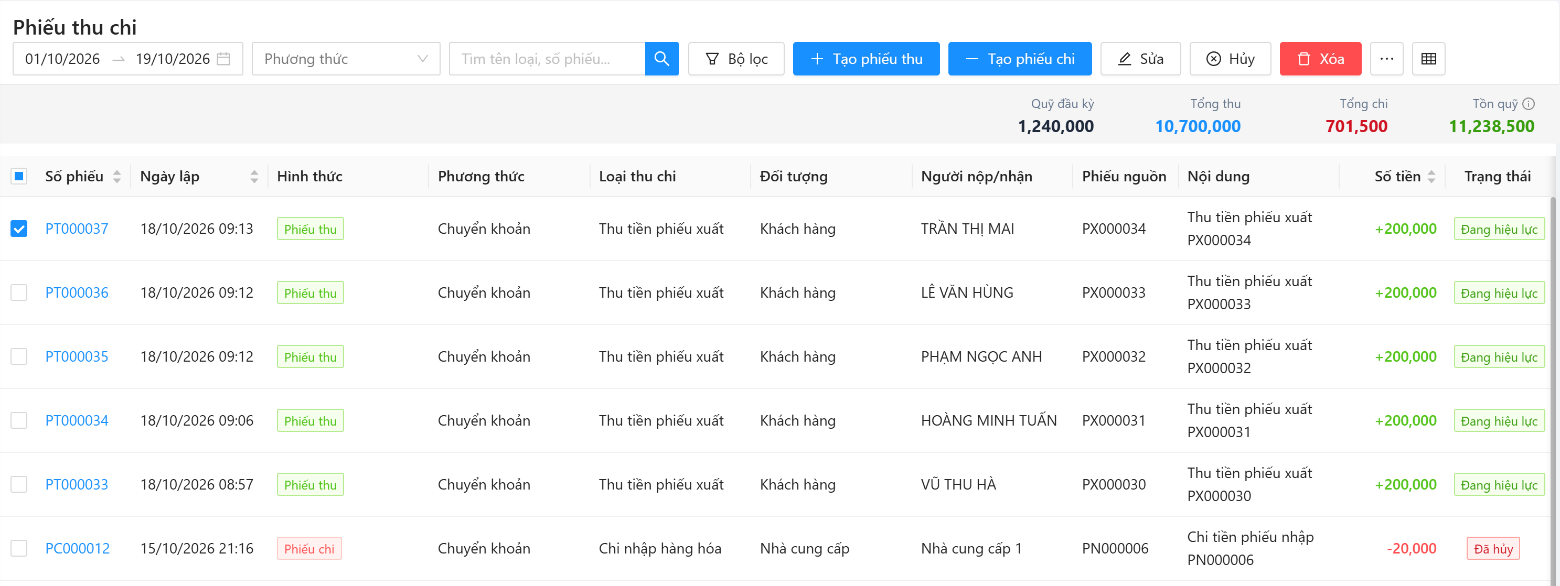Click the blue search magnifier button
Image resolution: width=1560 pixels, height=586 pixels.
(x=661, y=59)
